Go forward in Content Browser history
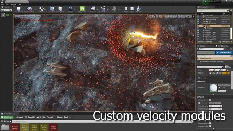This screenshot has height=131, width=233. pyautogui.click(x=40, y=117)
